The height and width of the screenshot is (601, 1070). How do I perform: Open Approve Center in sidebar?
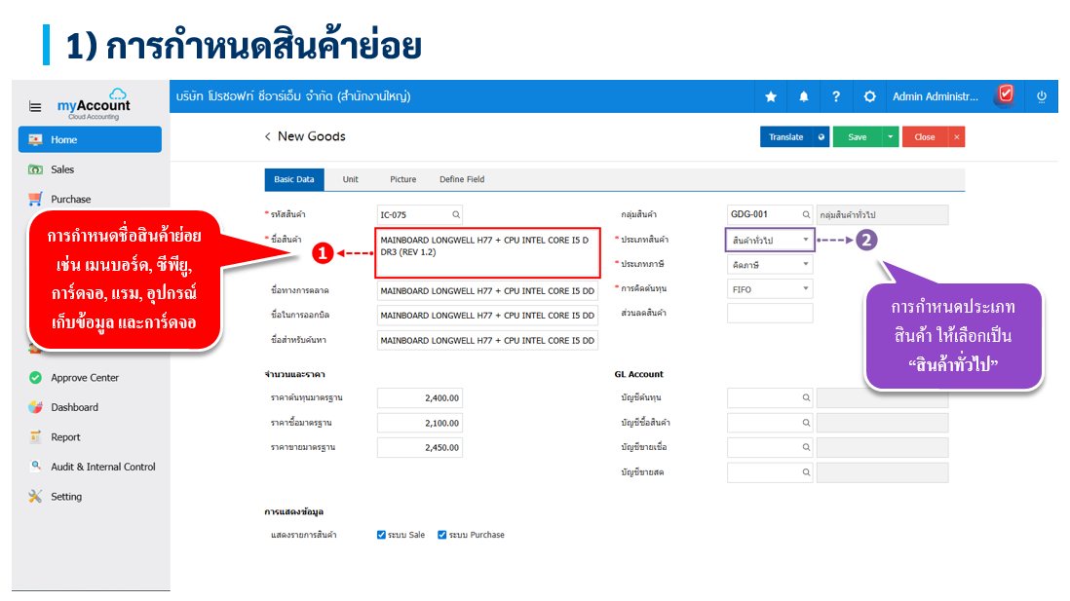[85, 378]
